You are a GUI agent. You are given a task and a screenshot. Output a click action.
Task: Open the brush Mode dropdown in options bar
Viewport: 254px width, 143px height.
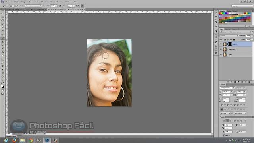click(33, 6)
